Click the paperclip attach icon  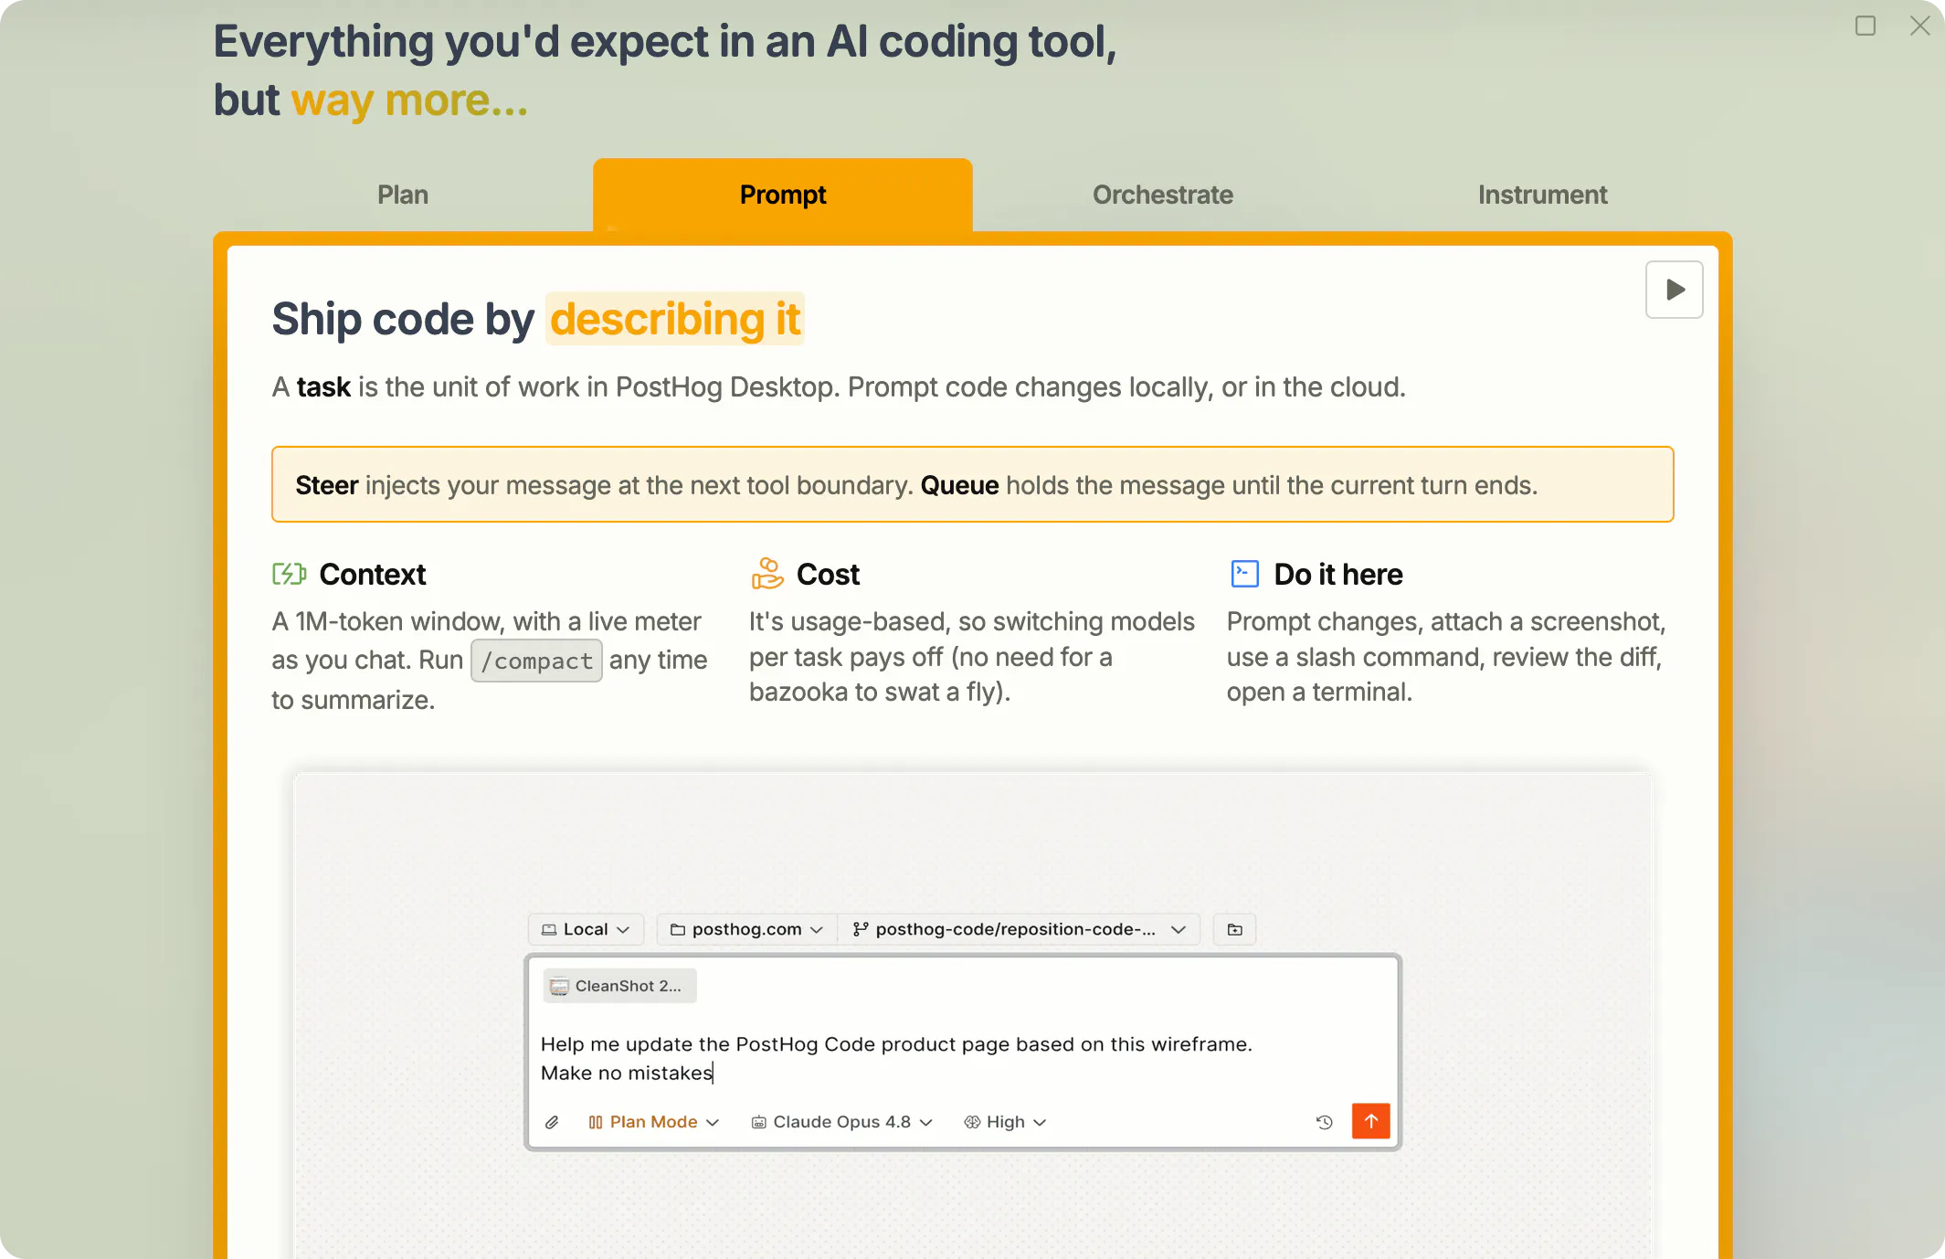click(x=552, y=1122)
